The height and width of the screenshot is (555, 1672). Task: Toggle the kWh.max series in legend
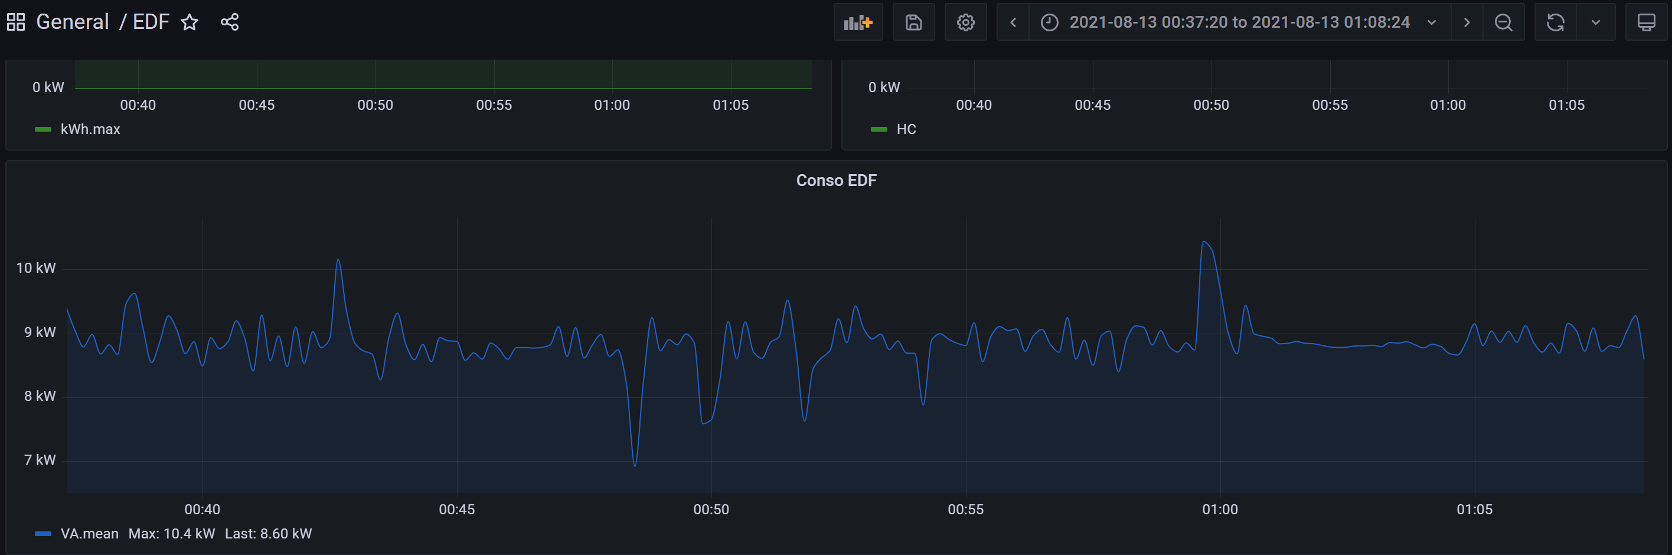click(90, 129)
